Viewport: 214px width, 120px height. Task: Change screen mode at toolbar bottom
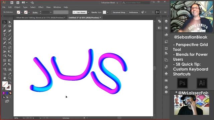click(x=7, y=101)
